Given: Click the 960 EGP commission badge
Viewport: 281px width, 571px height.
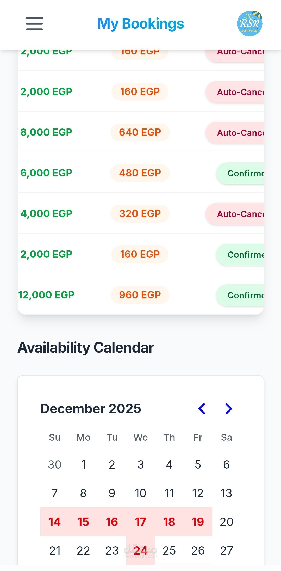Looking at the screenshot, I should click(140, 295).
